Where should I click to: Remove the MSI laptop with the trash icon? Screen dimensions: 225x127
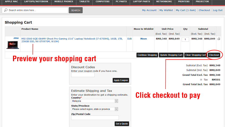[x=219, y=39]
